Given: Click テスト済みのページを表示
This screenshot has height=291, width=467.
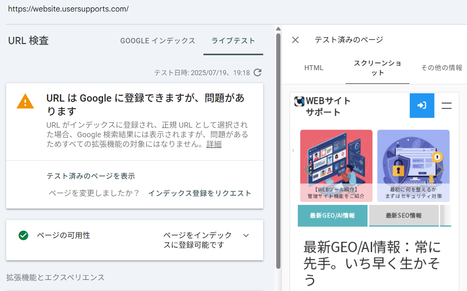Looking at the screenshot, I should (91, 176).
